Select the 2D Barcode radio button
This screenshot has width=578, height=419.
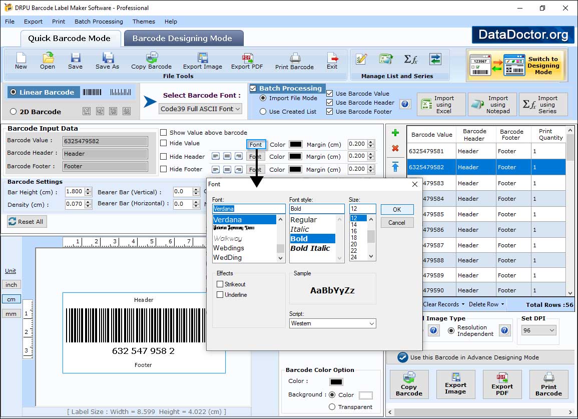[14, 112]
